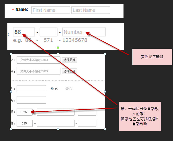
Task: Select the 男 radio button
Action: coord(52,89)
